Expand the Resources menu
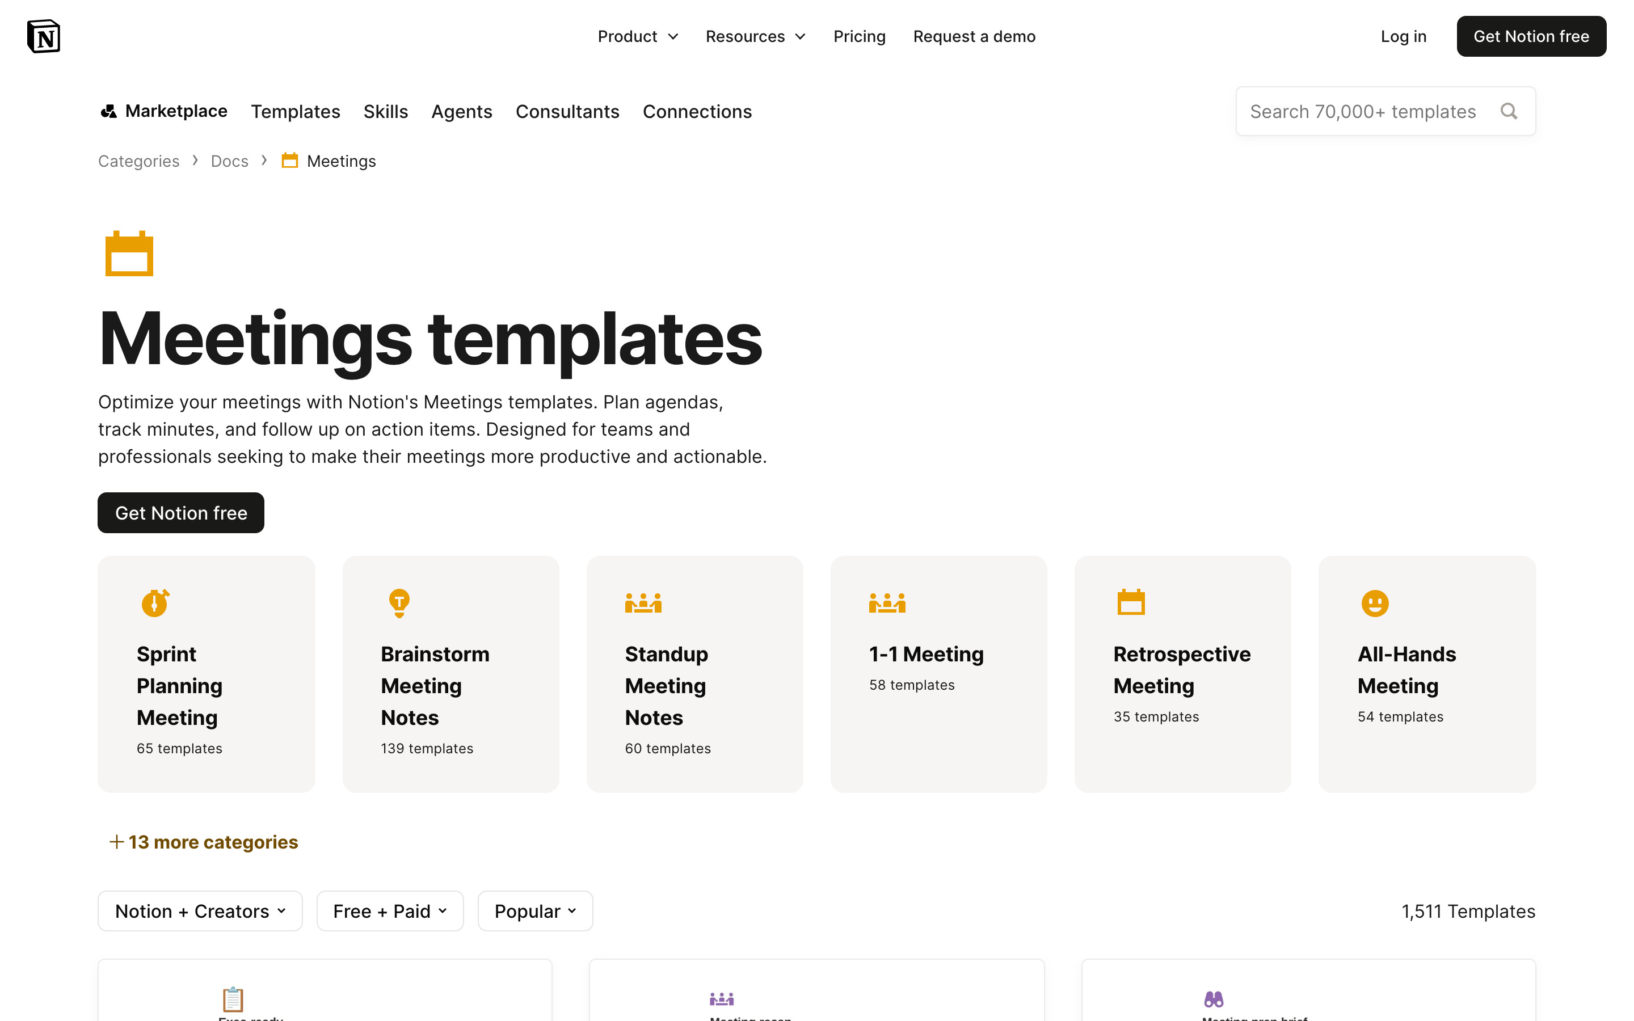This screenshot has height=1021, width=1634. (756, 36)
